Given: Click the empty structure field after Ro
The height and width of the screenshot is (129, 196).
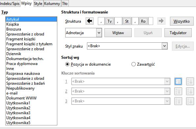Looking at the screenshot, I should 151,21.
